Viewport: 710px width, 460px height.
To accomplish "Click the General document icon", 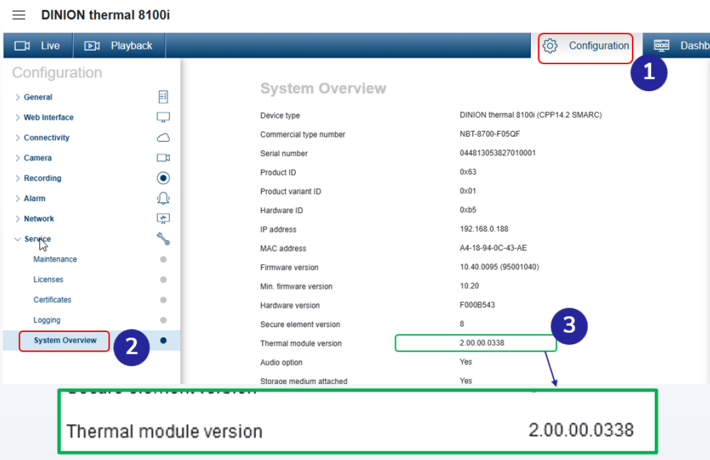I will point(163,97).
